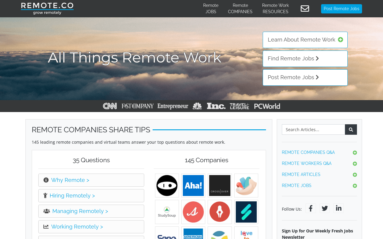Viewport: 383px width, 239px height.
Task: Open the Twitter follow icon
Action: (x=325, y=208)
